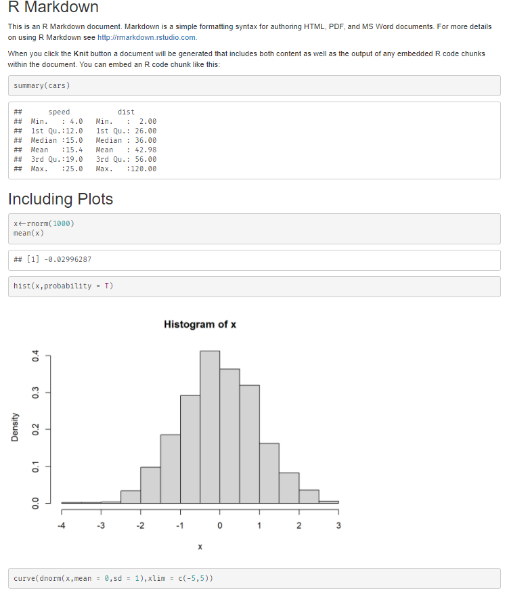
Task: Click the 0 tick label on x axis
Action: [220, 525]
